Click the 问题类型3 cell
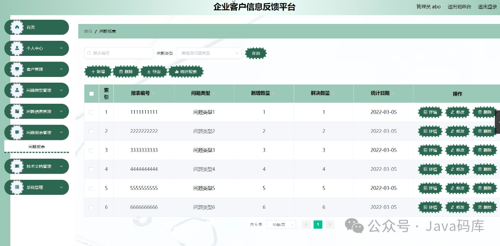 pos(204,150)
